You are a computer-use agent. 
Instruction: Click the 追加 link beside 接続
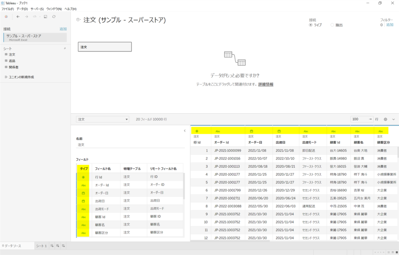[x=63, y=29]
